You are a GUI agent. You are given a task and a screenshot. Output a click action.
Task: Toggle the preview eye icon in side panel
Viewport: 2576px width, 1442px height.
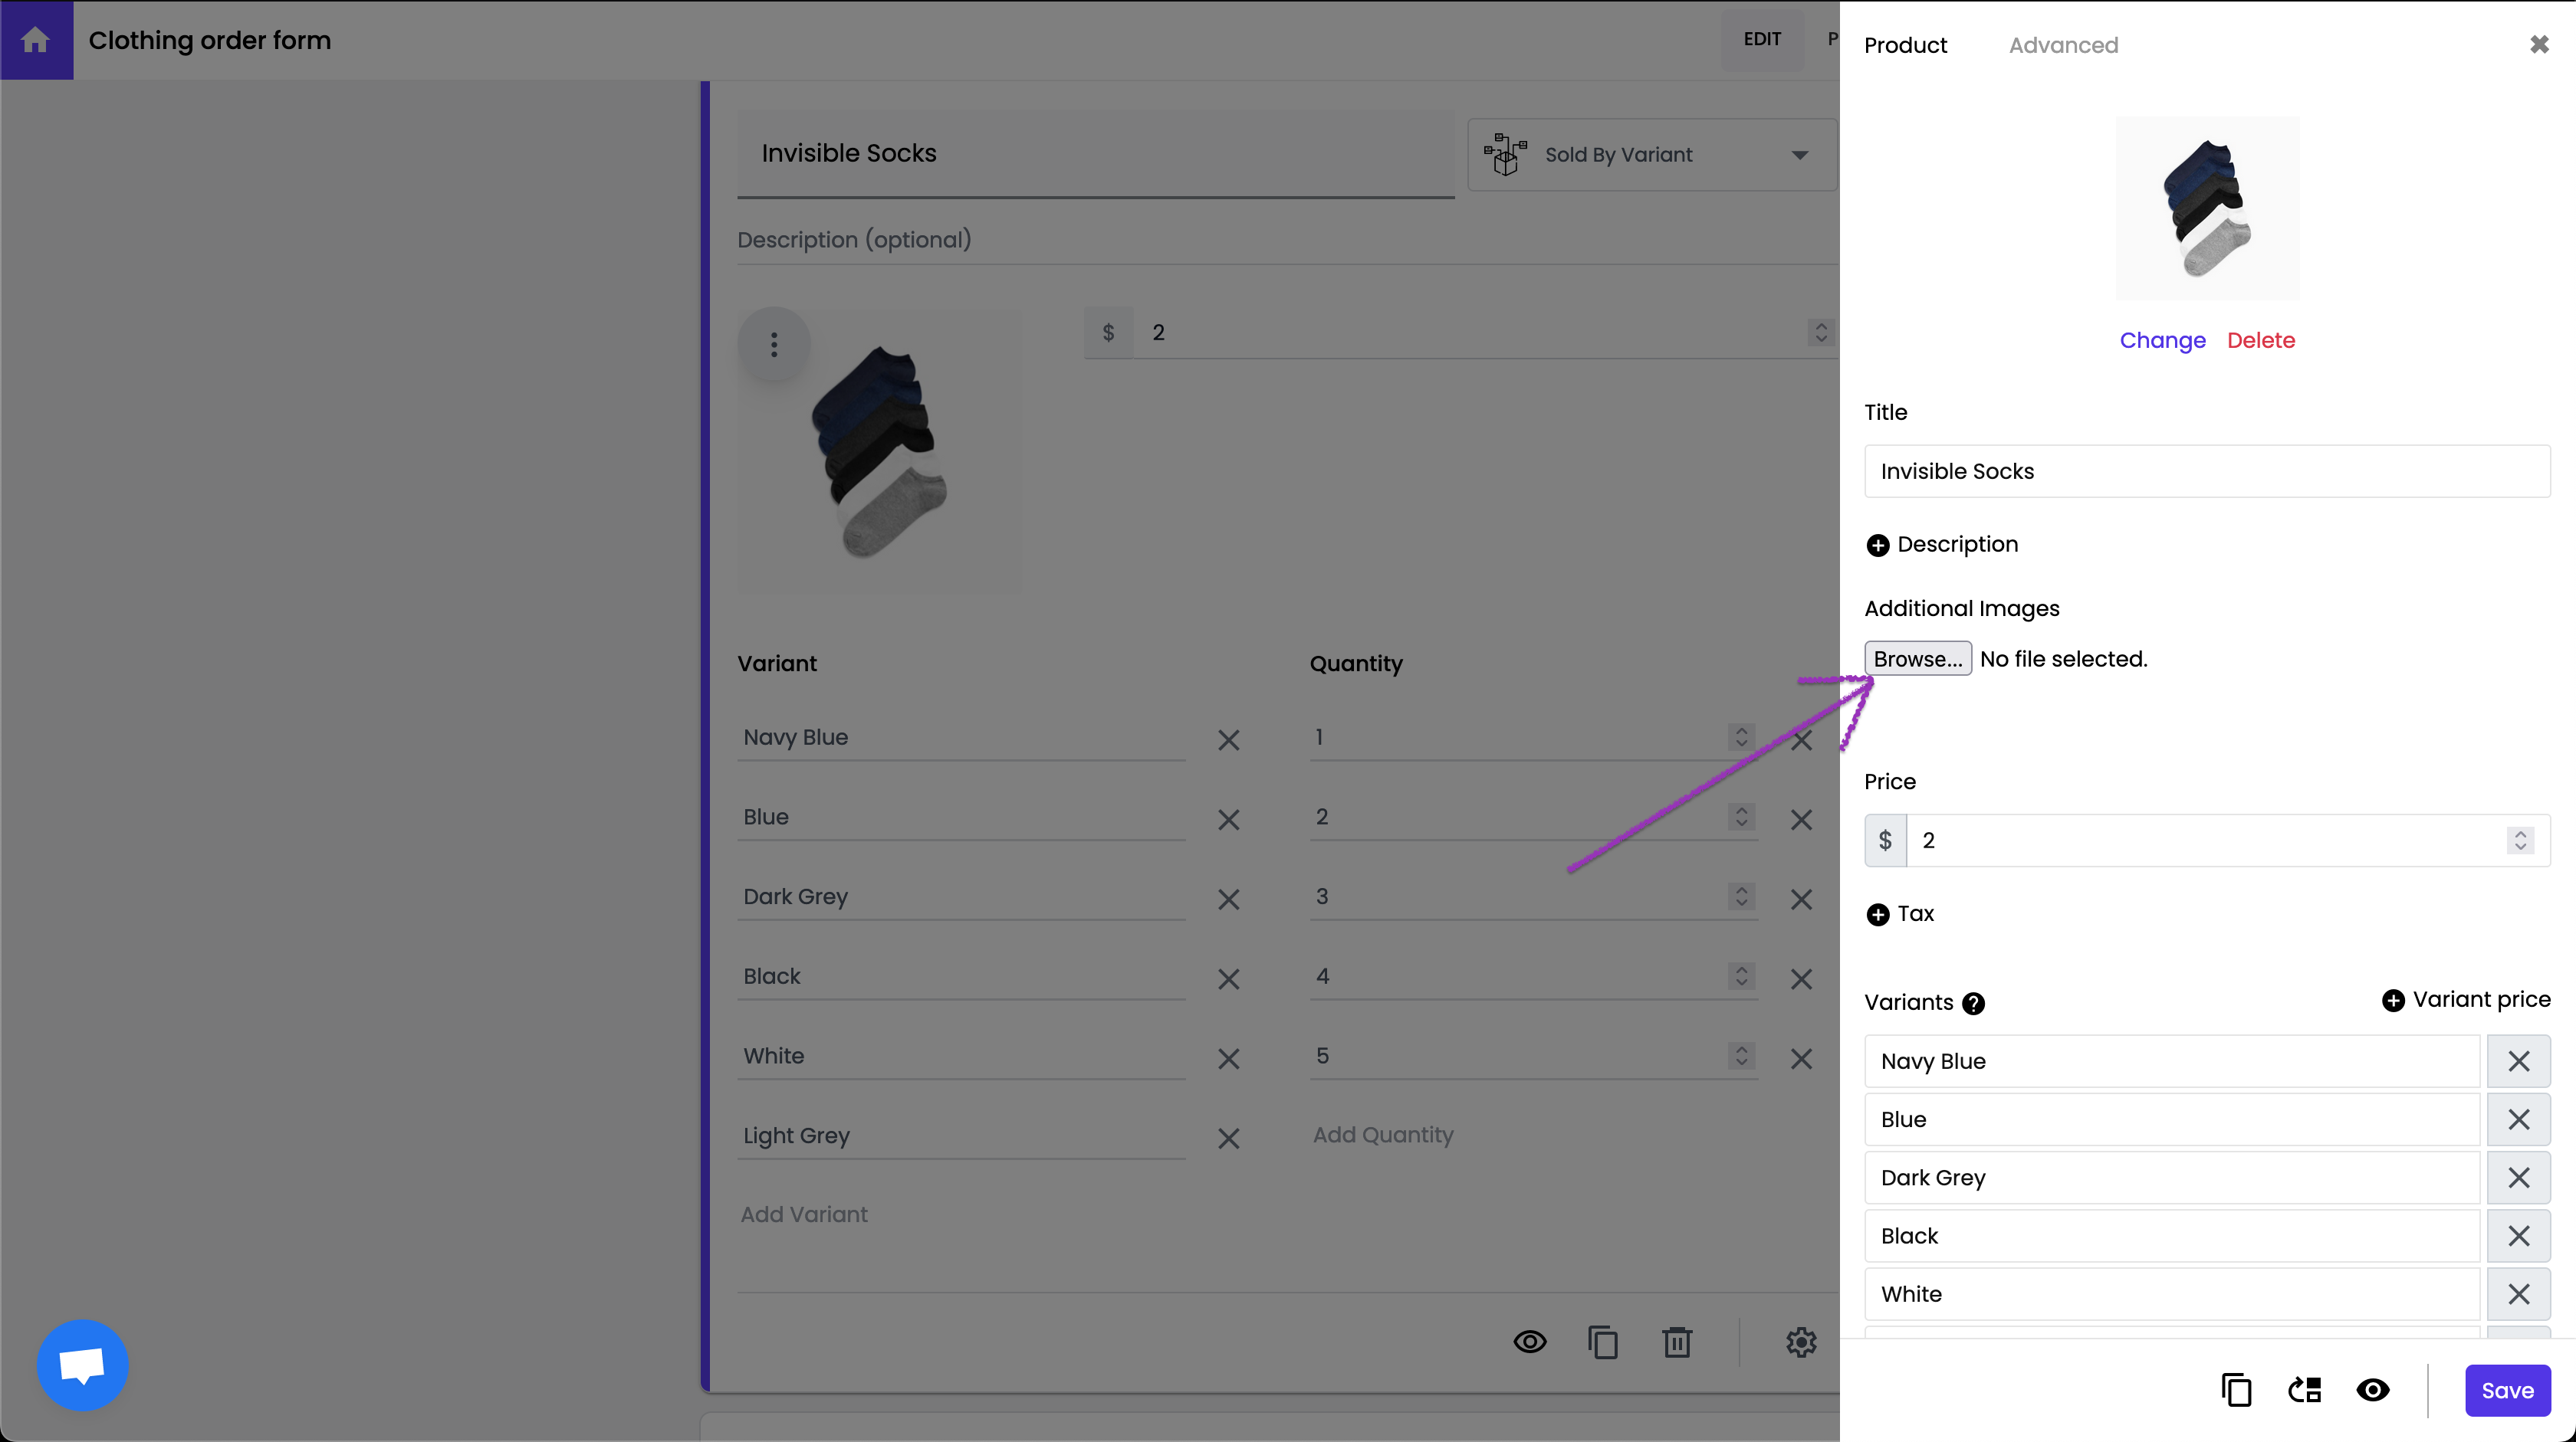(x=2373, y=1390)
